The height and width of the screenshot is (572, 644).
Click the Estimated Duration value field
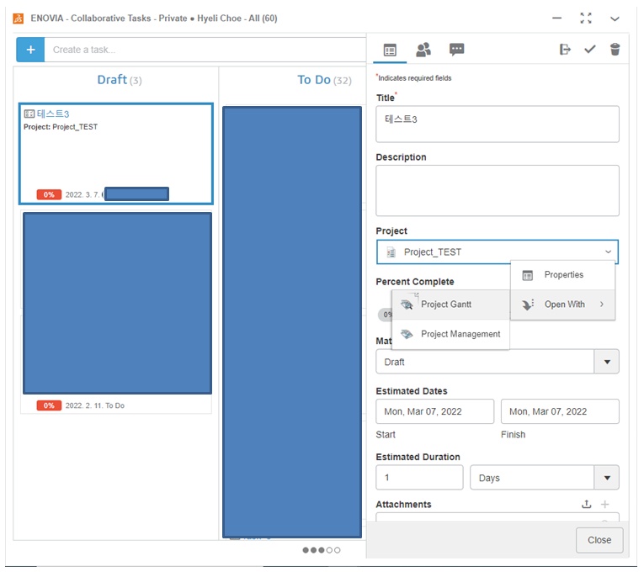click(419, 477)
